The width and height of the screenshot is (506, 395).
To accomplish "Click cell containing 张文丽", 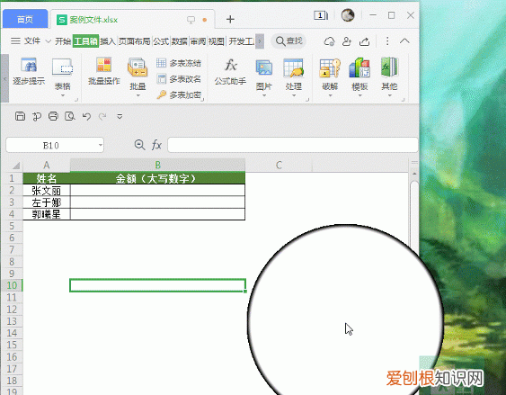I will [47, 190].
